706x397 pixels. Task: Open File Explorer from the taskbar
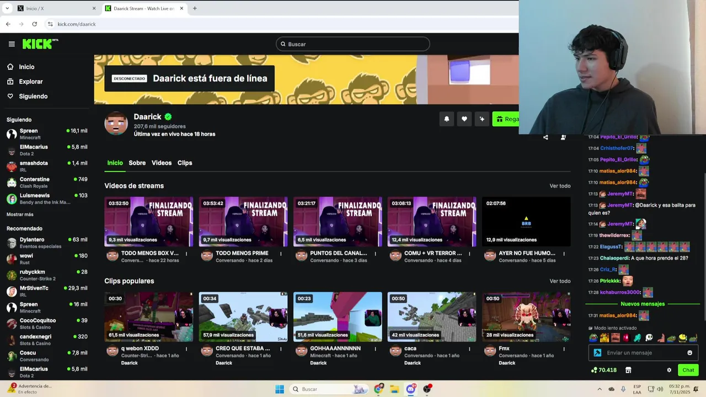point(394,389)
